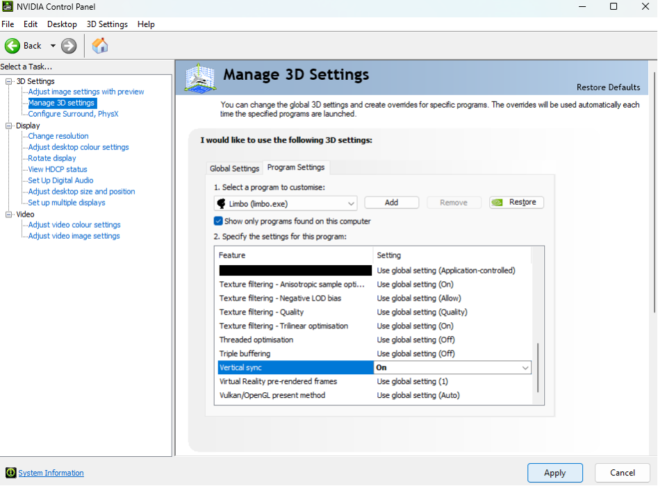Click the Home icon in toolbar
This screenshot has height=486, width=658.
100,45
